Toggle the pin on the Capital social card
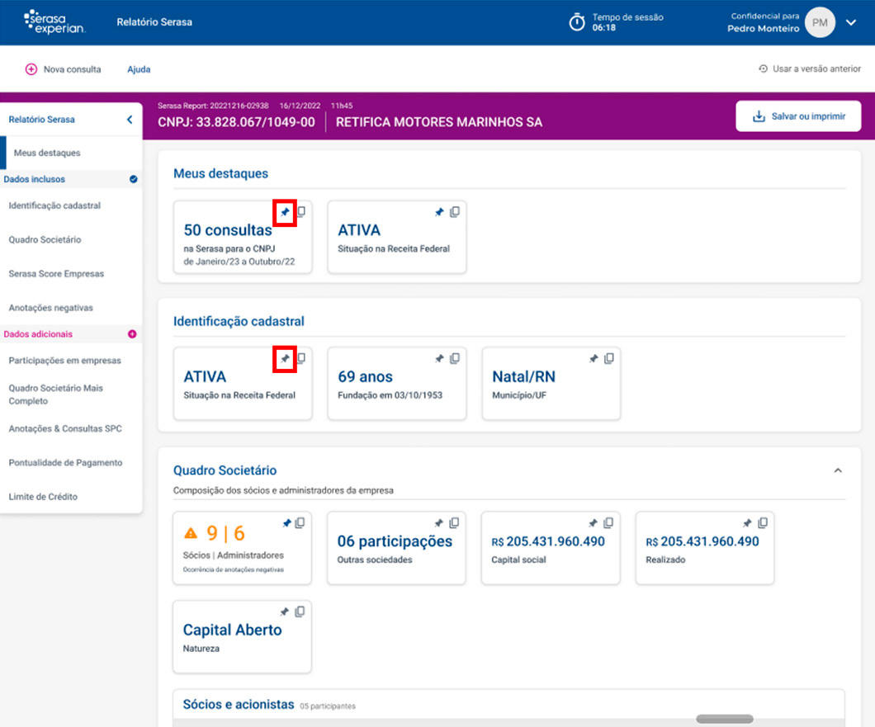The width and height of the screenshot is (875, 727). [593, 523]
